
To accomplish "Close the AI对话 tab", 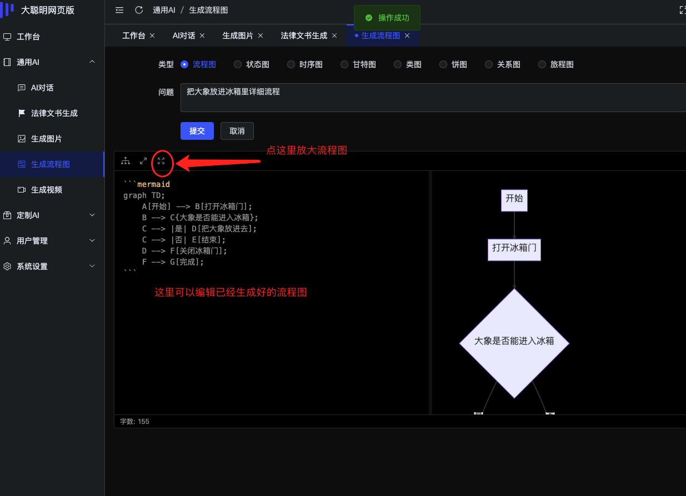I will coord(202,36).
